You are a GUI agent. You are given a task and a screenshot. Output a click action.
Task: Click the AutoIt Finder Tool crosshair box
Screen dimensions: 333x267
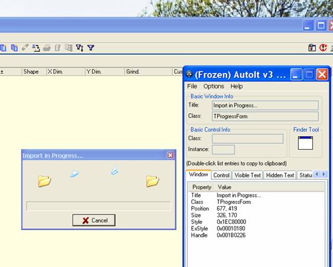[305, 143]
